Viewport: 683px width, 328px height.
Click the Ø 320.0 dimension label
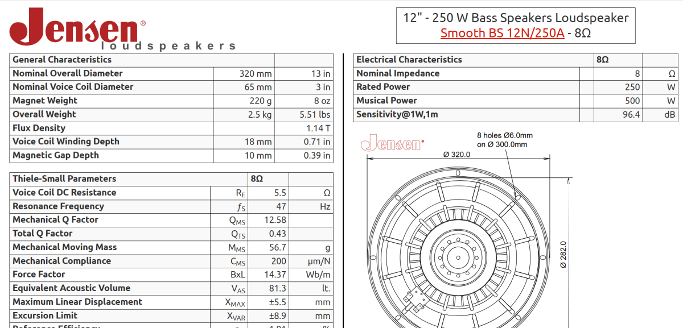[x=456, y=154]
